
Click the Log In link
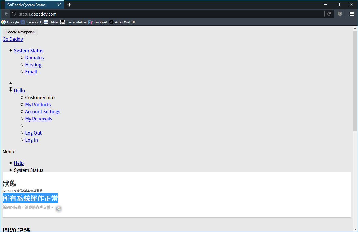pos(32,140)
